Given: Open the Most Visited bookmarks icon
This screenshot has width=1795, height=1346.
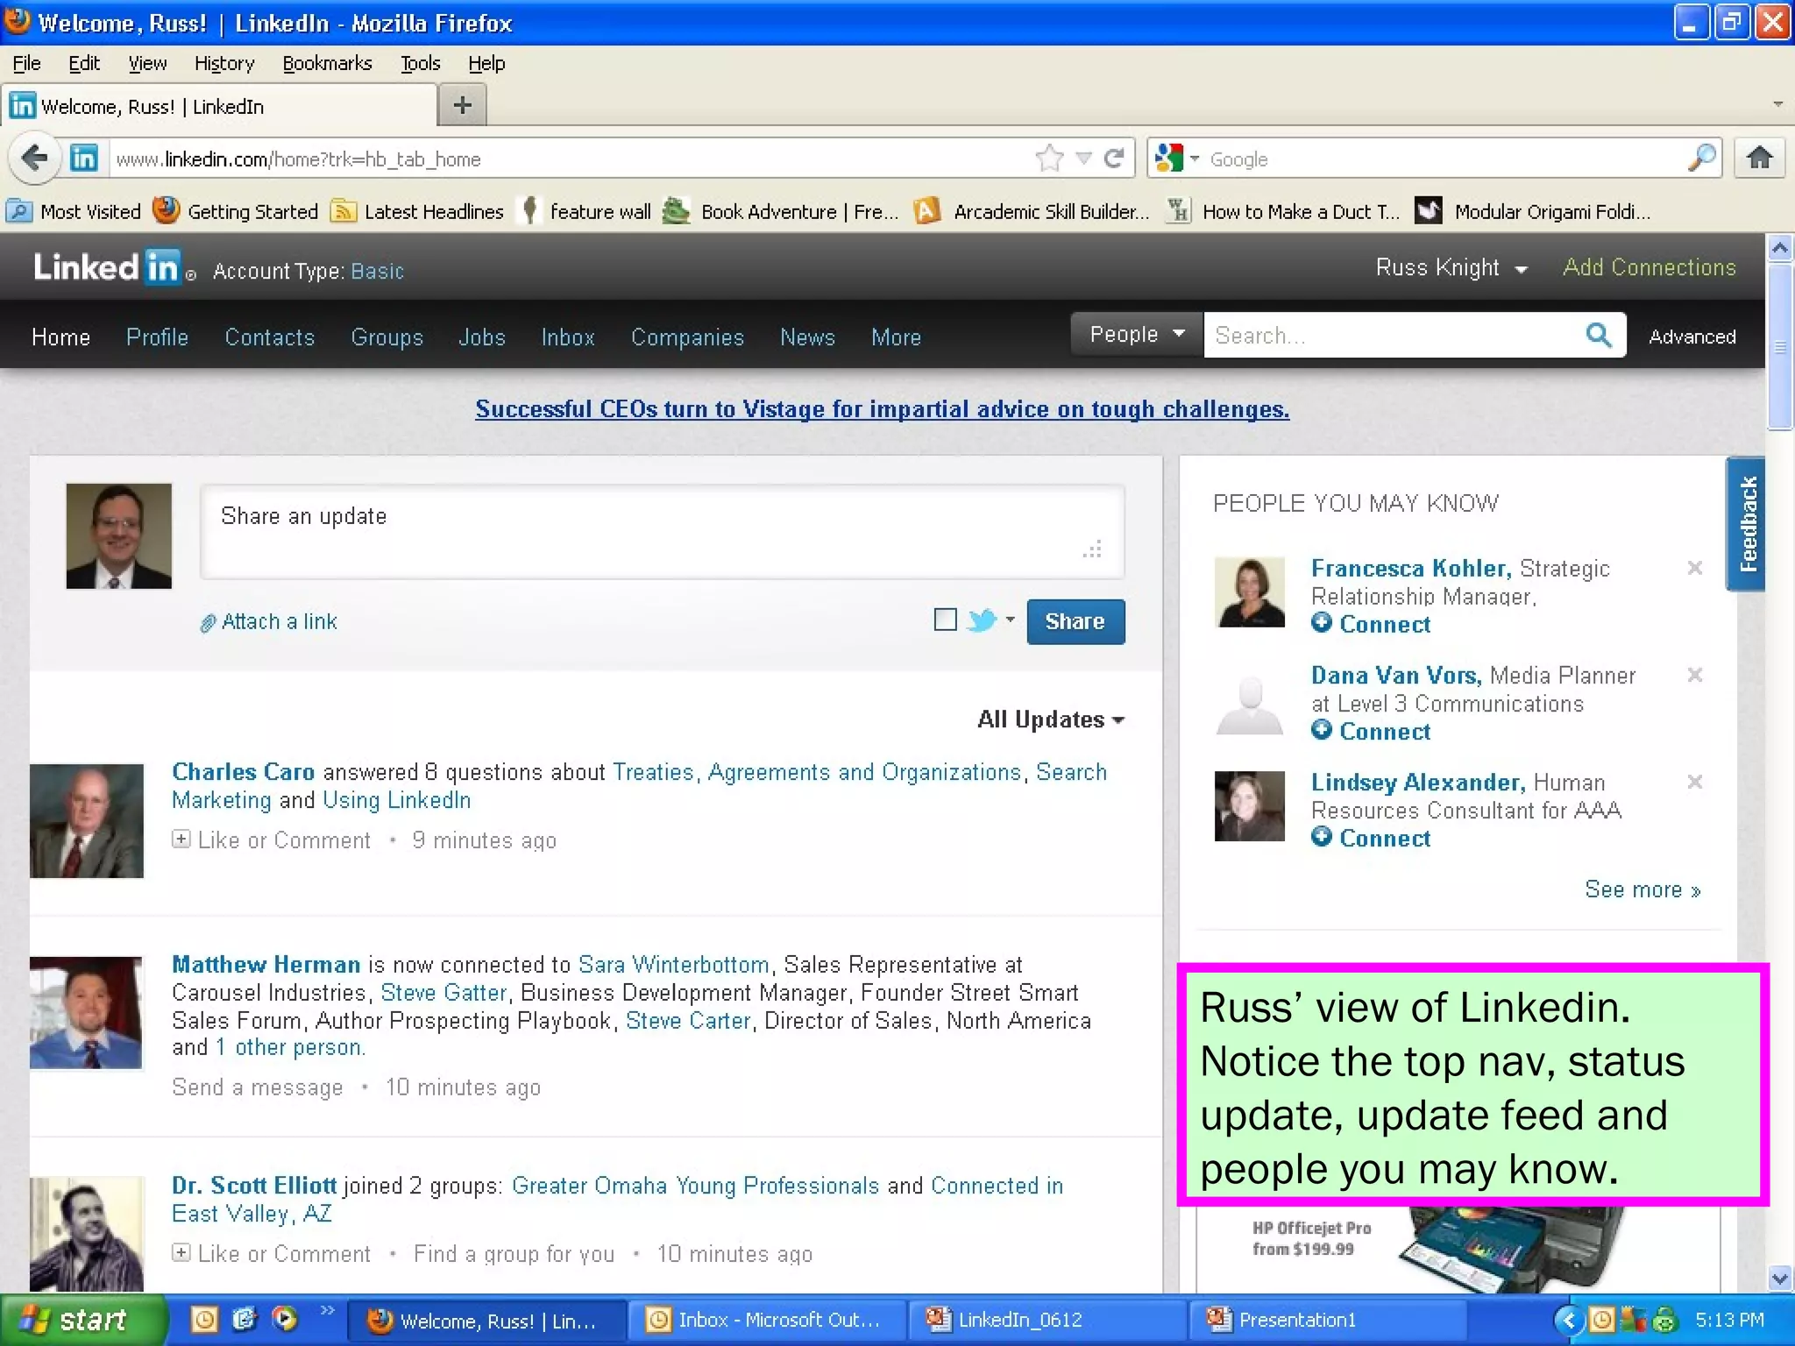Looking at the screenshot, I should (x=19, y=211).
